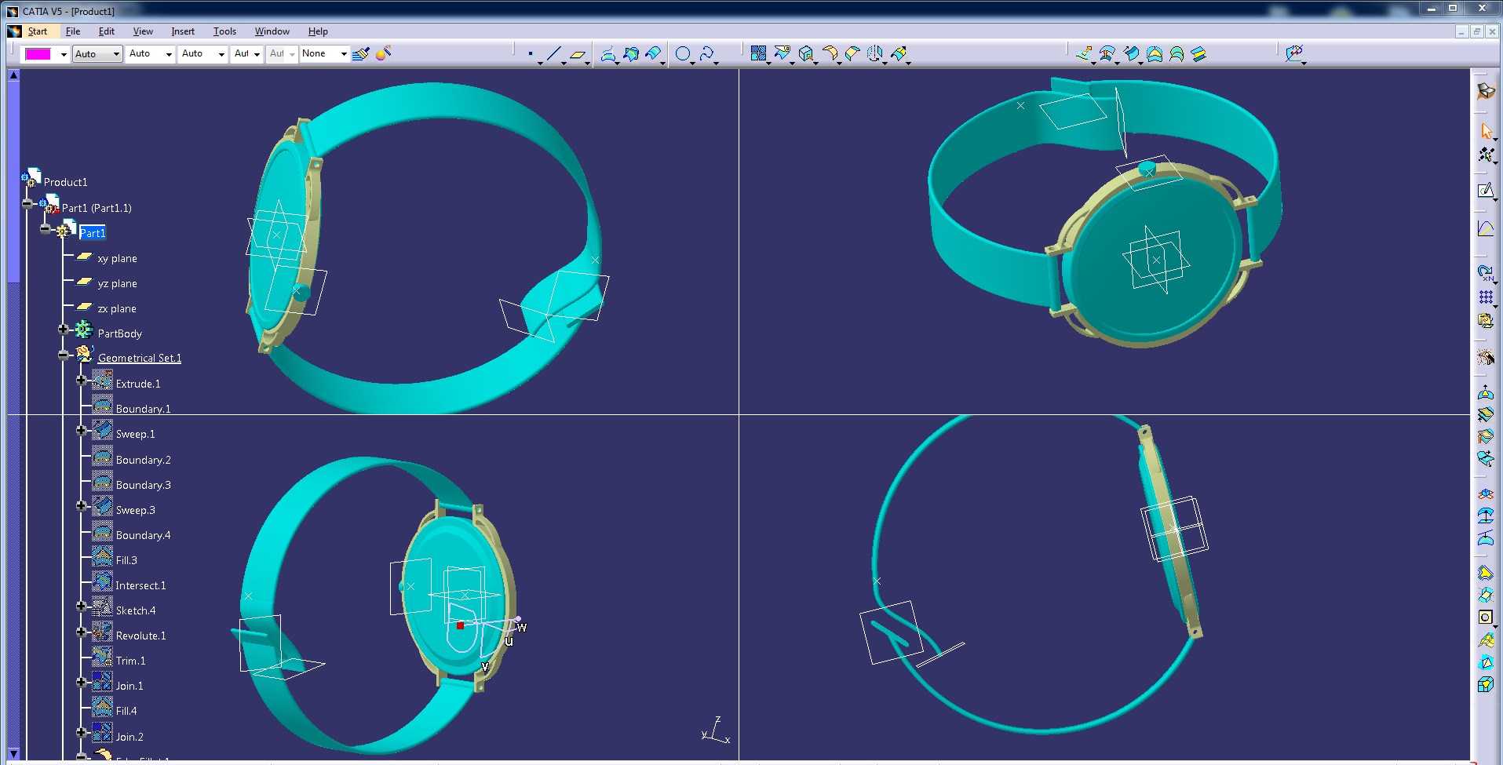Open the Help menu
Viewport: 1503px width, 765px height.
tap(318, 31)
